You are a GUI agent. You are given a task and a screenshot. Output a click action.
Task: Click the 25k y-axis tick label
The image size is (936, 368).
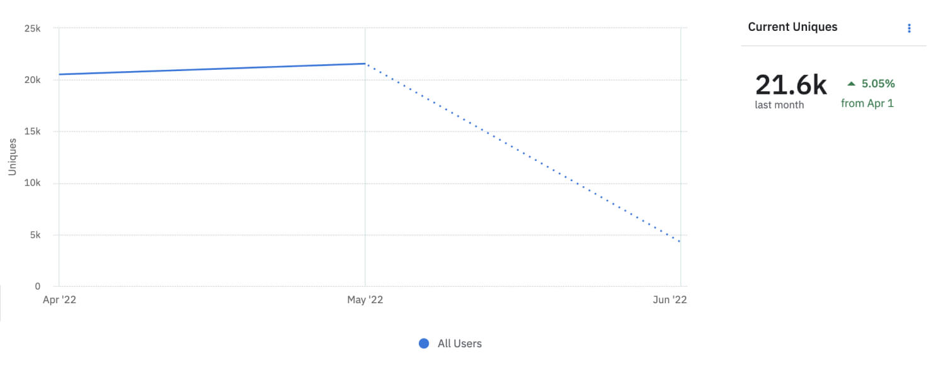pos(32,28)
